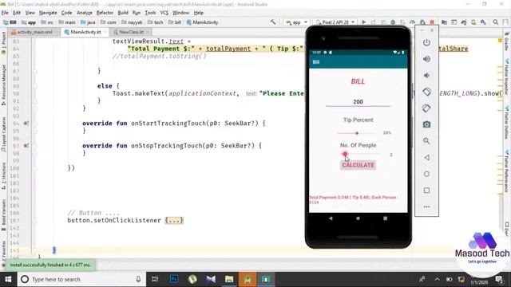
Task: Click emulator toolbar Home circle icon
Action: coord(426,174)
